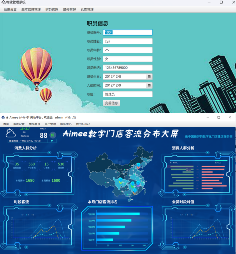Click the 门店1号 bar in store ranking
This screenshot has height=254, width=236.
click(x=105, y=240)
